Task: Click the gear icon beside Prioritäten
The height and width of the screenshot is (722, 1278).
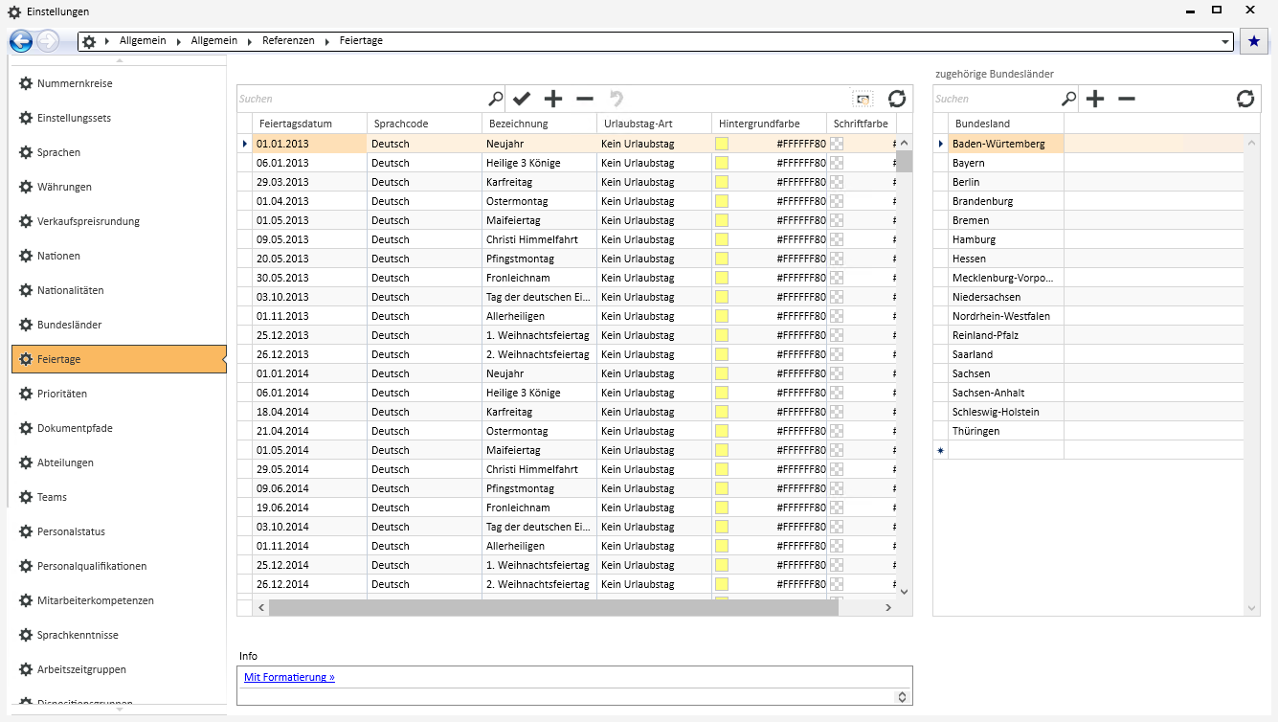Action: click(26, 394)
